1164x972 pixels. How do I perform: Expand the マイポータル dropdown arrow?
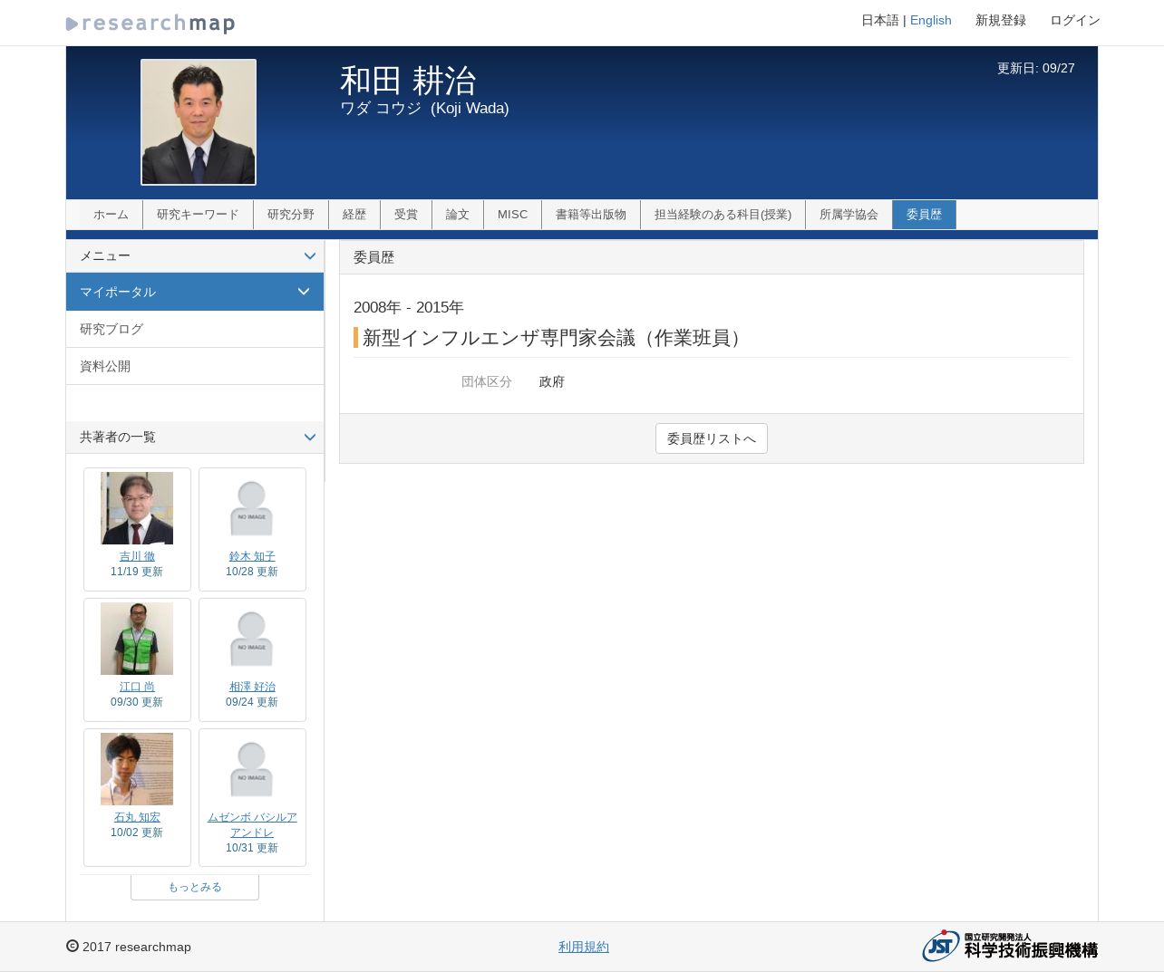(304, 292)
